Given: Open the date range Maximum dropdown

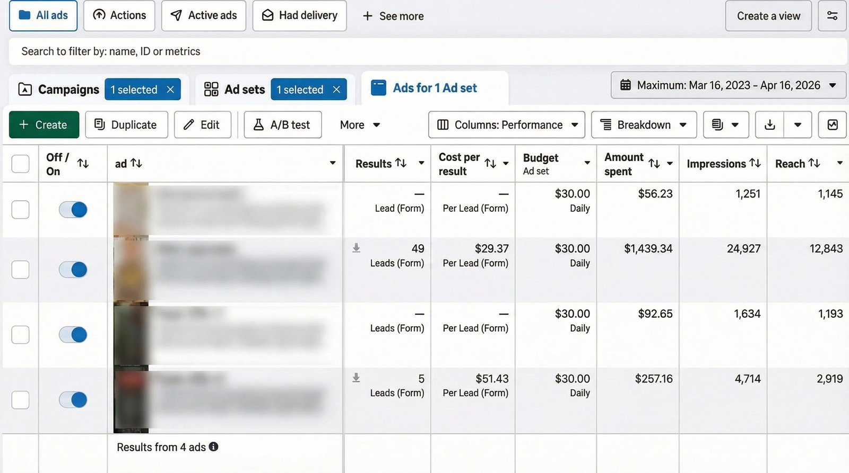Looking at the screenshot, I should click(728, 85).
